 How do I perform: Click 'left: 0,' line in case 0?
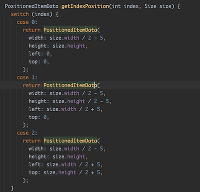pos(40,53)
